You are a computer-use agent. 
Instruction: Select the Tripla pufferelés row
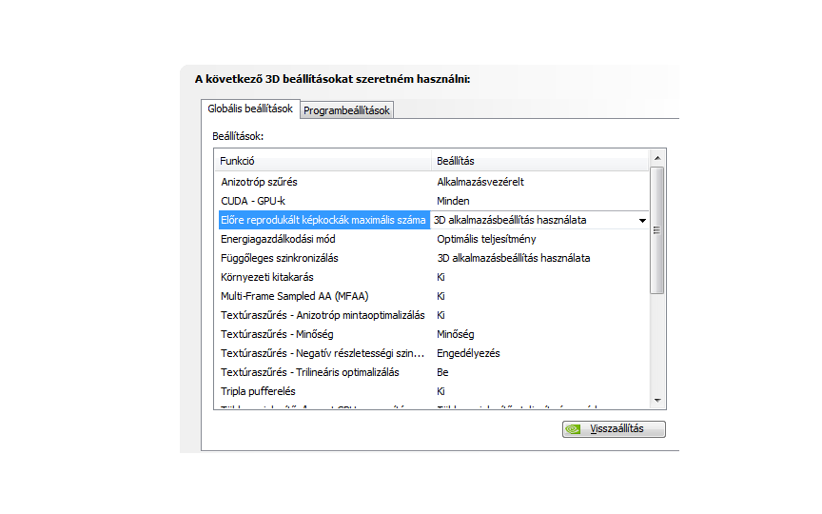click(x=433, y=391)
